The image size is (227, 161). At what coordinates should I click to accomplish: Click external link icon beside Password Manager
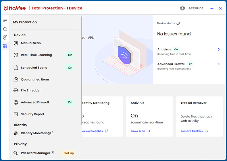click(52, 153)
